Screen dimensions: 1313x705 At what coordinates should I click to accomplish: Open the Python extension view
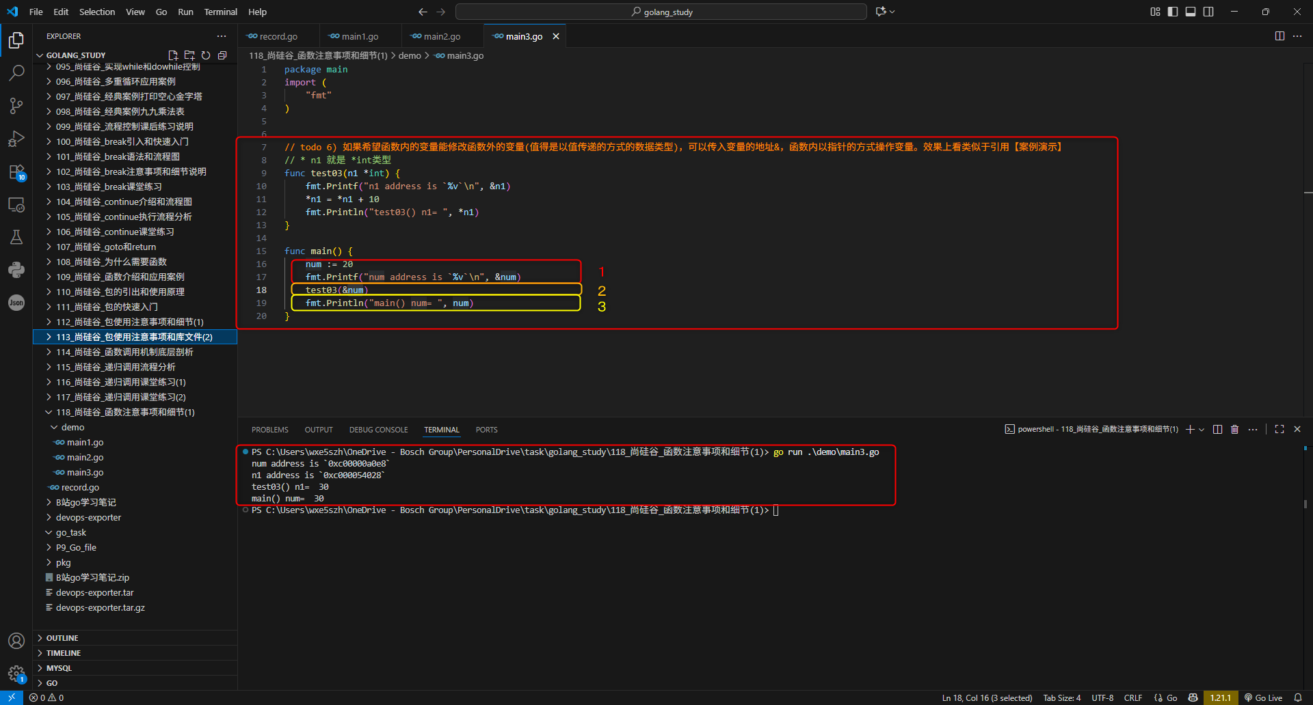16,270
